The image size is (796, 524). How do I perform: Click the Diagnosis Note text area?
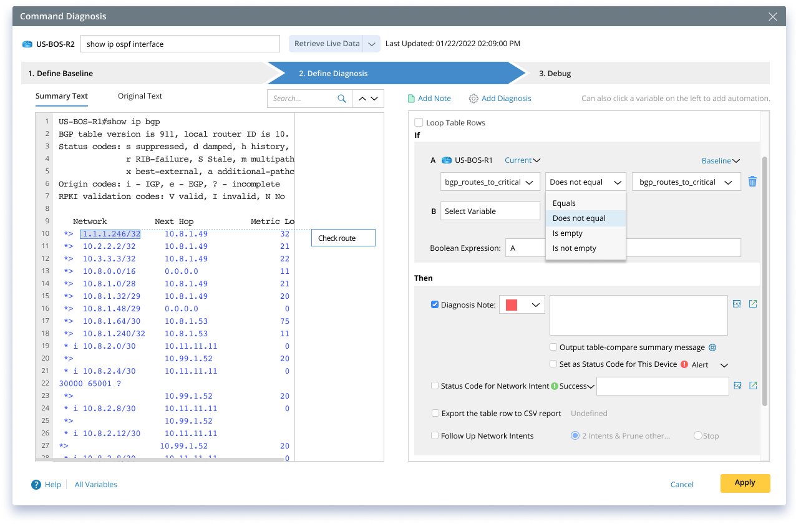pos(638,316)
